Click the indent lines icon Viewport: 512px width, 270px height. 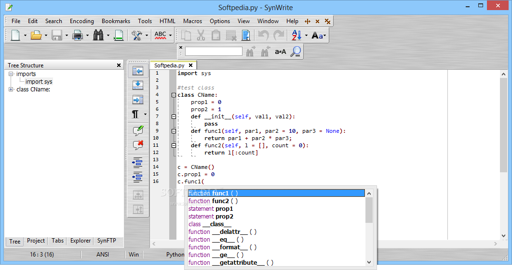click(x=137, y=162)
